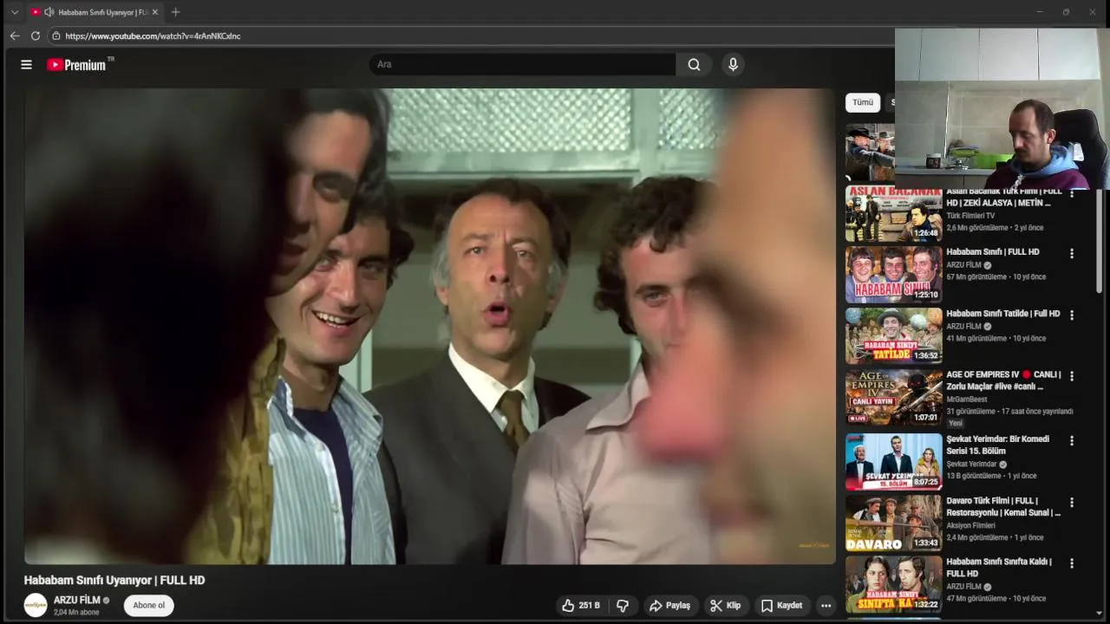Open Davaro film thumbnail

coord(893,523)
